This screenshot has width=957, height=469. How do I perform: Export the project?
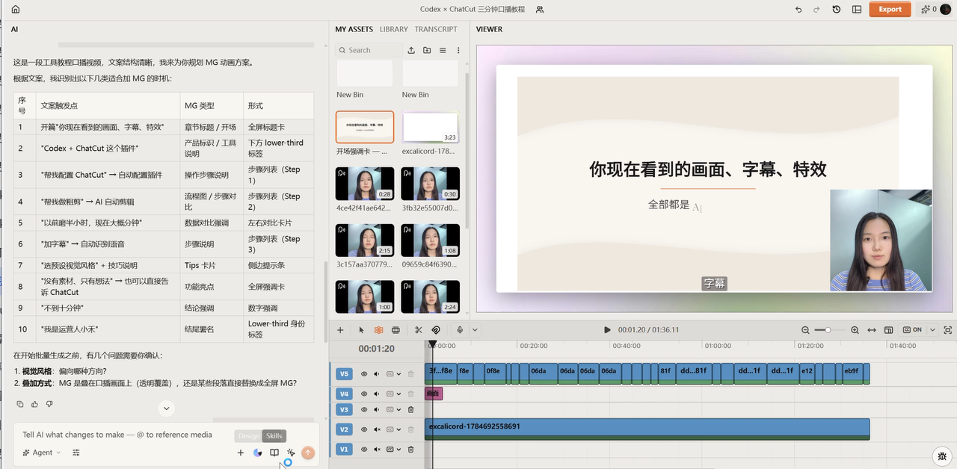pos(890,10)
